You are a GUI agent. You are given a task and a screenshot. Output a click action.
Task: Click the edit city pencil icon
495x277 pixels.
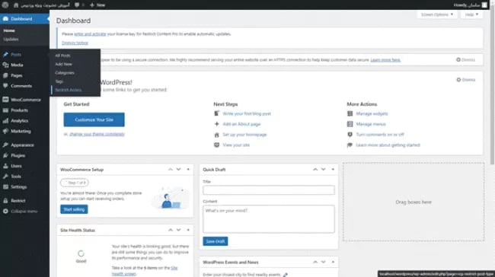(286, 275)
